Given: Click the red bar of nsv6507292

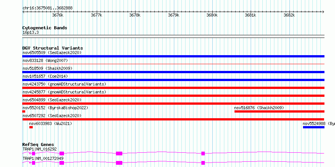Looking at the screenshot, I should (173, 119).
